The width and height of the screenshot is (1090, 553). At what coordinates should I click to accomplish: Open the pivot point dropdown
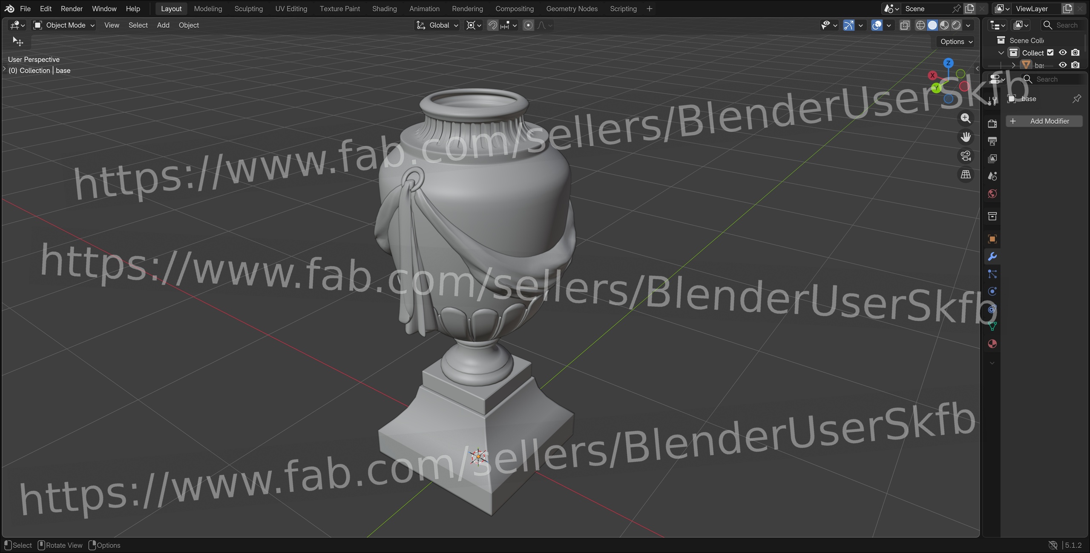pos(473,25)
